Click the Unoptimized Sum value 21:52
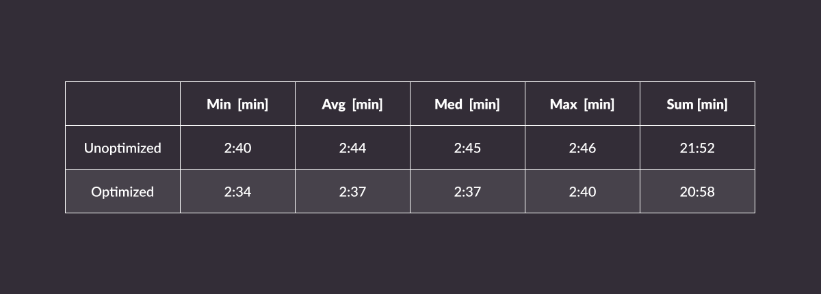 pos(697,148)
